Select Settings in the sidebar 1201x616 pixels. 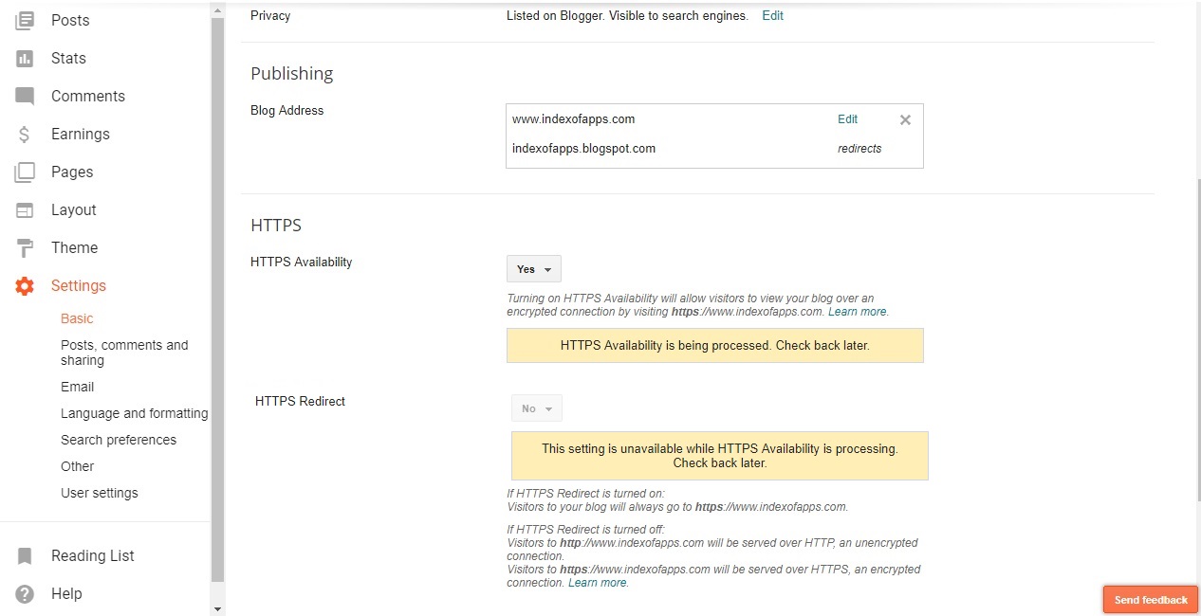[x=79, y=285]
